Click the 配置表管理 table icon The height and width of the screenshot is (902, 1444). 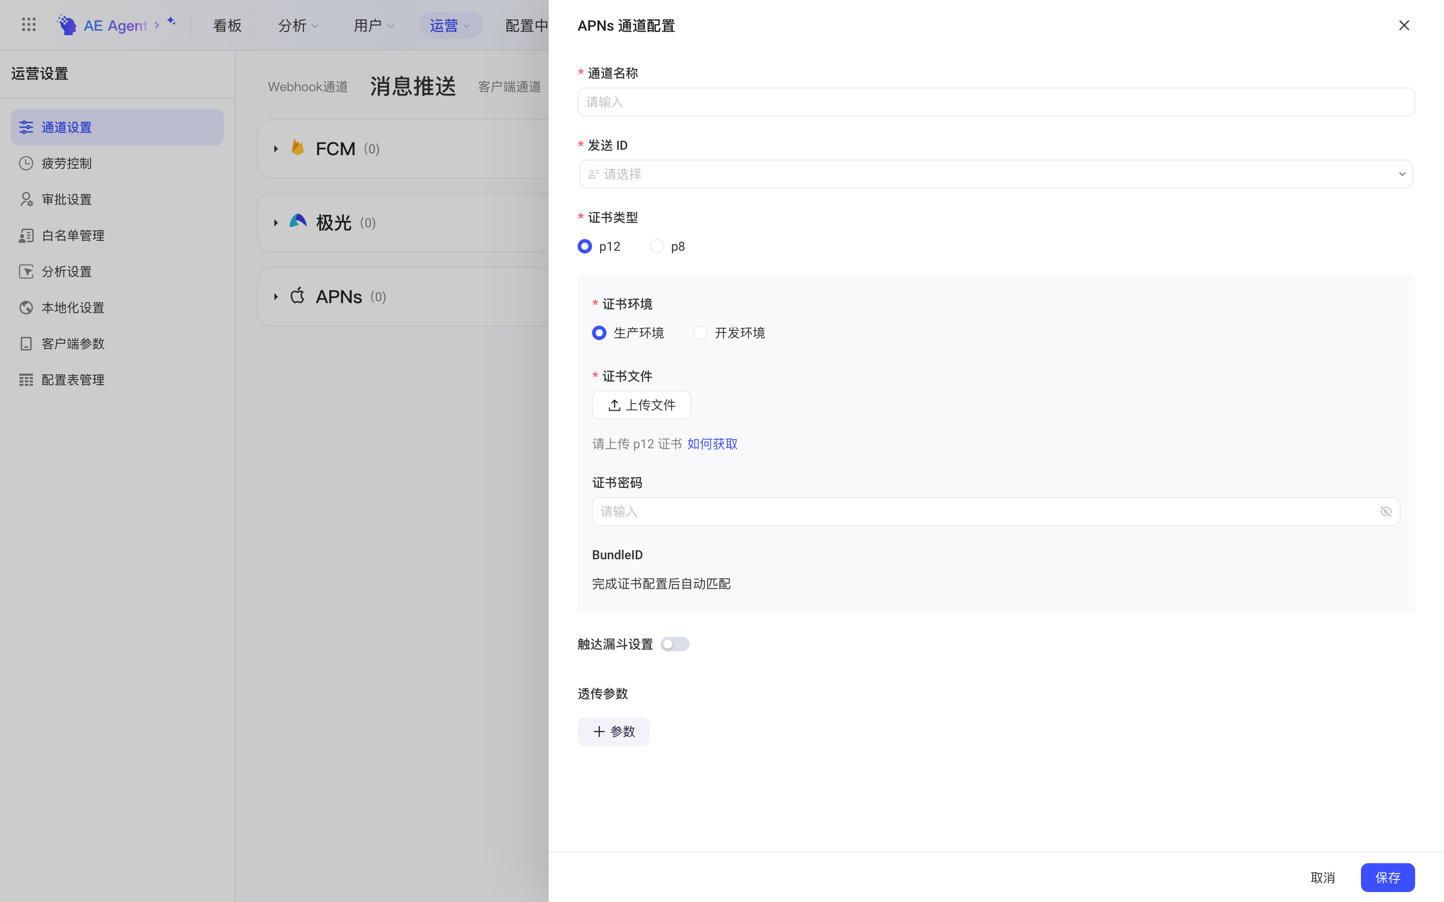(26, 380)
